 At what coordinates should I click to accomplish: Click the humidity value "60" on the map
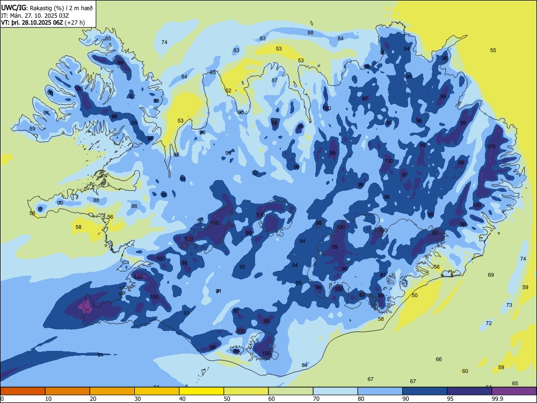point(465,371)
